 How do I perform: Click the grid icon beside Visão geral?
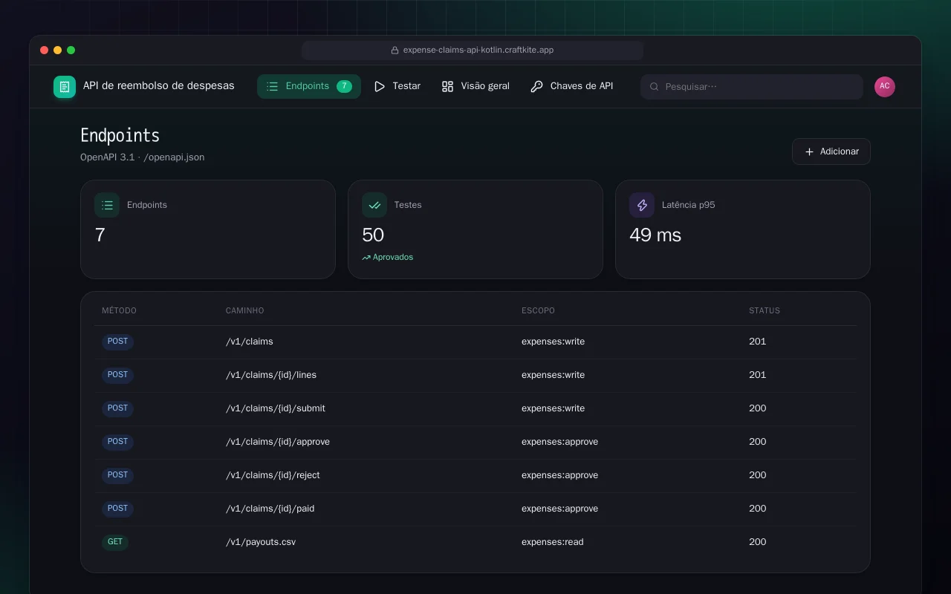447,86
